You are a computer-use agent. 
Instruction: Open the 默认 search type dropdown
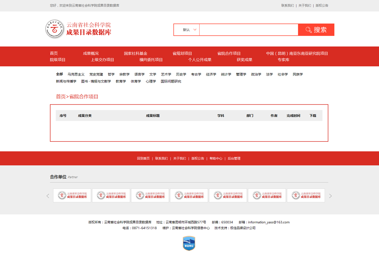click(x=187, y=30)
